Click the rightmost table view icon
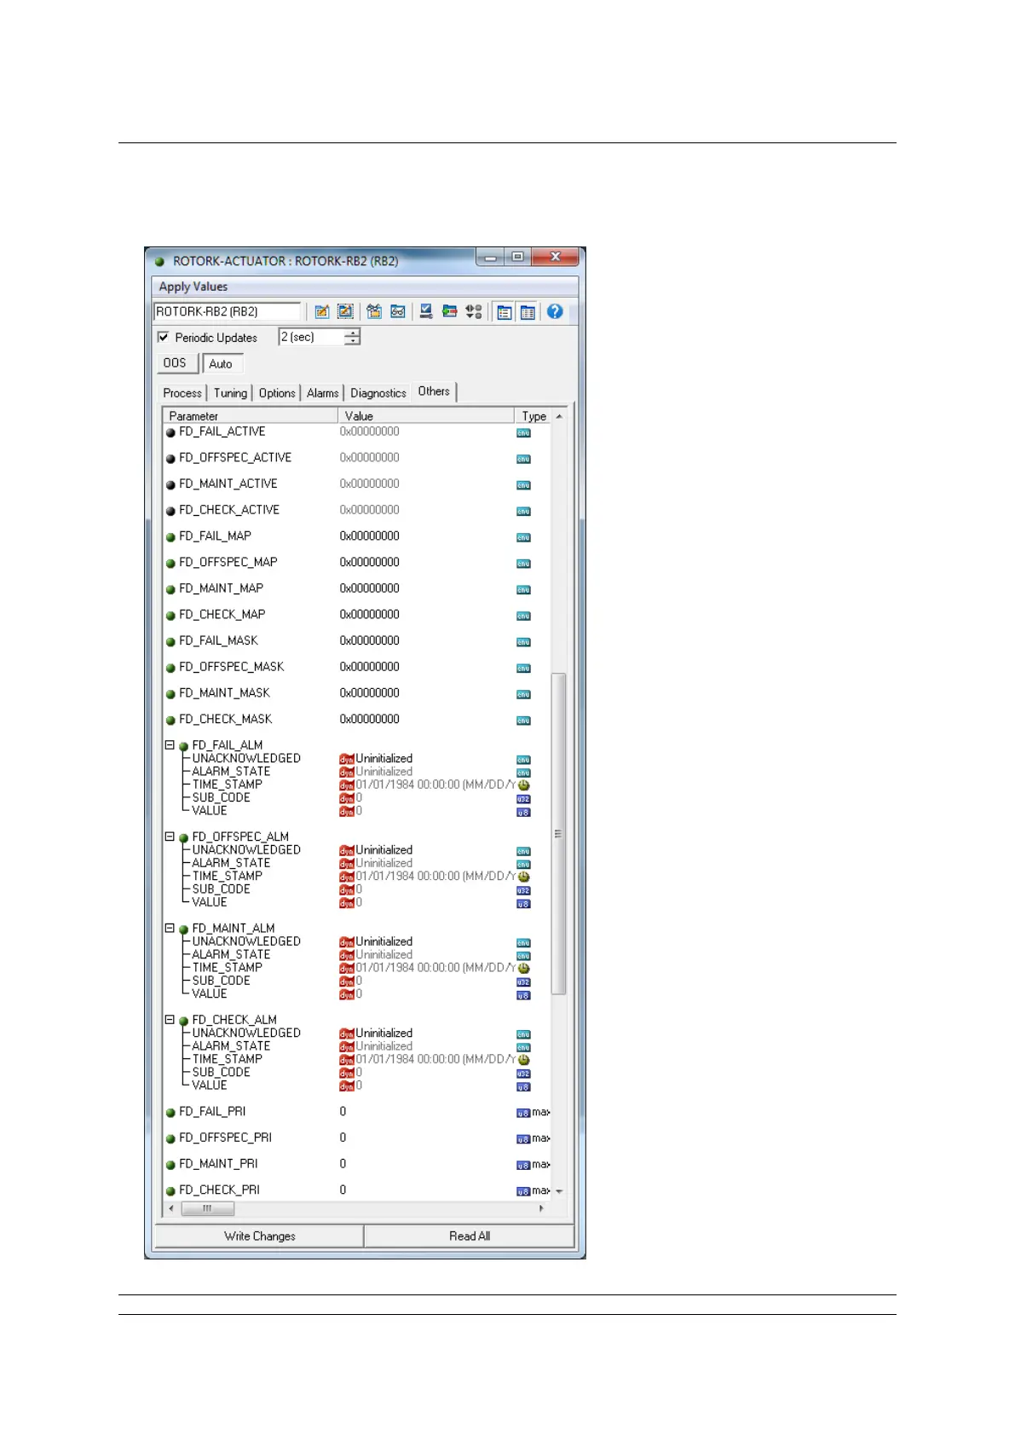 tap(528, 312)
